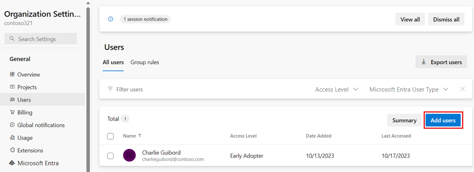Click the Usage chart icon
This screenshot has width=474, height=172.
12,138
